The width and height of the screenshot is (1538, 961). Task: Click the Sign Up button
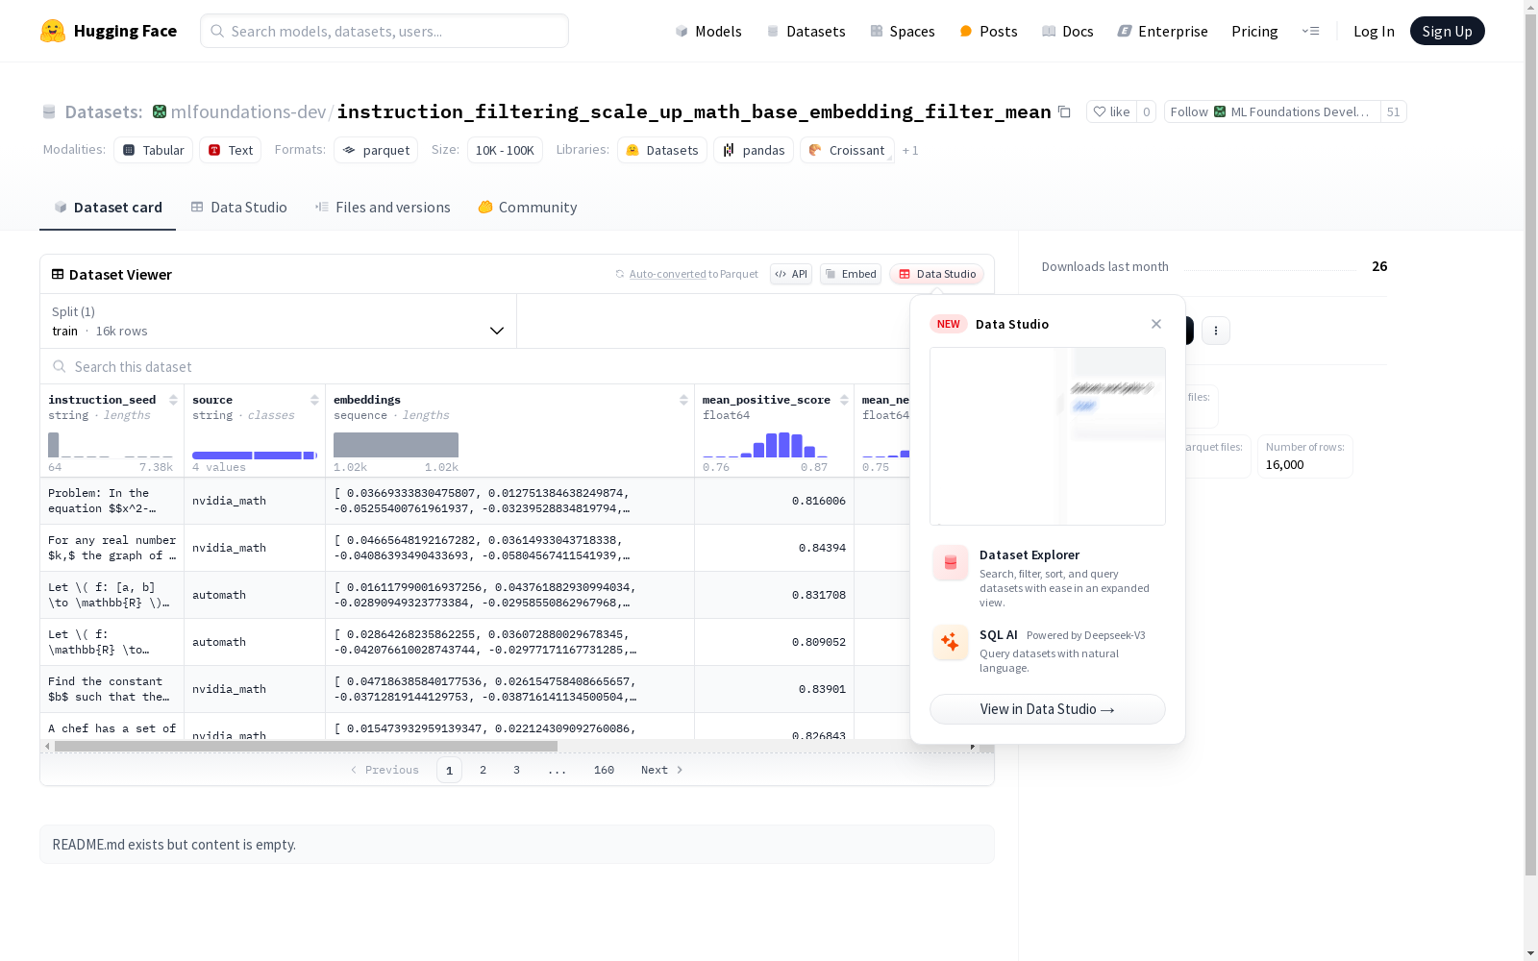tap(1447, 31)
